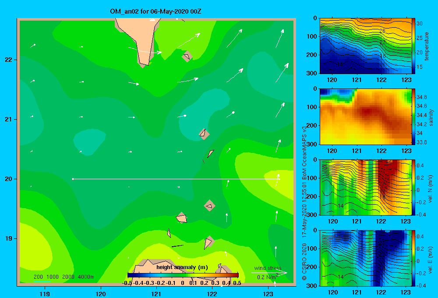The image size is (438, 298).
Task: Click longitude label 119 below main map
Action: (45, 294)
